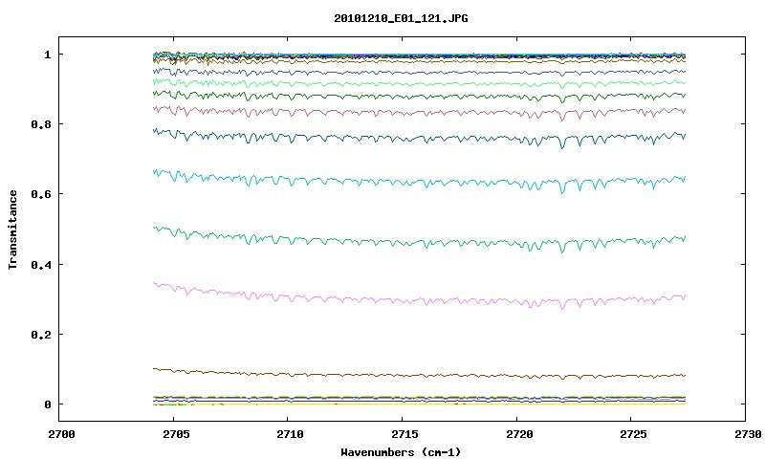Click the Transmittance y-axis label
765x459 pixels.
pyautogui.click(x=13, y=229)
